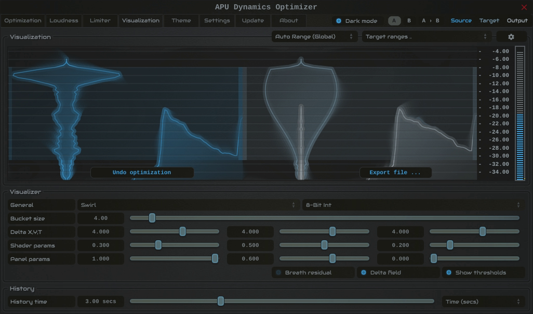
Task: Copy preset A to B
Action: pos(430,21)
